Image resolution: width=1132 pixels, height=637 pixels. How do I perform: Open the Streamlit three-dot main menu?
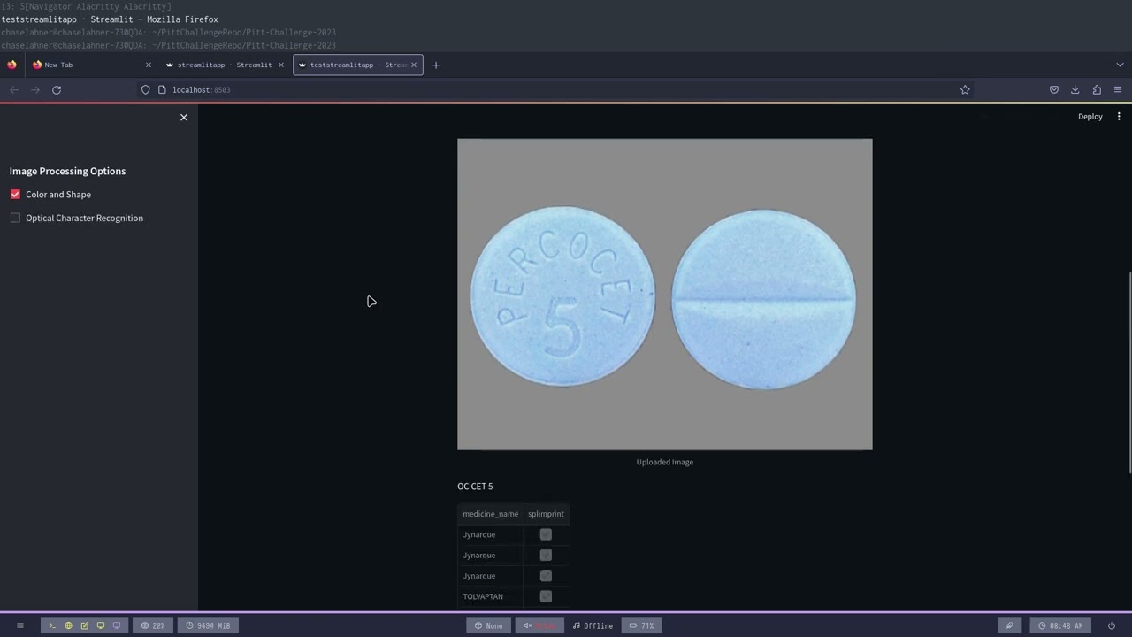coord(1119,117)
